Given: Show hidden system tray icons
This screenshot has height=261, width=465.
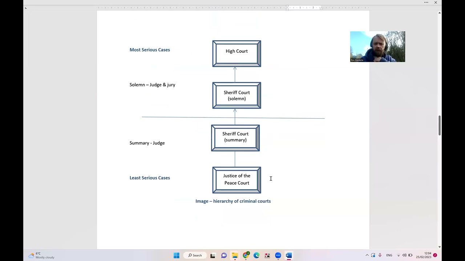Looking at the screenshot, I should [x=367, y=255].
